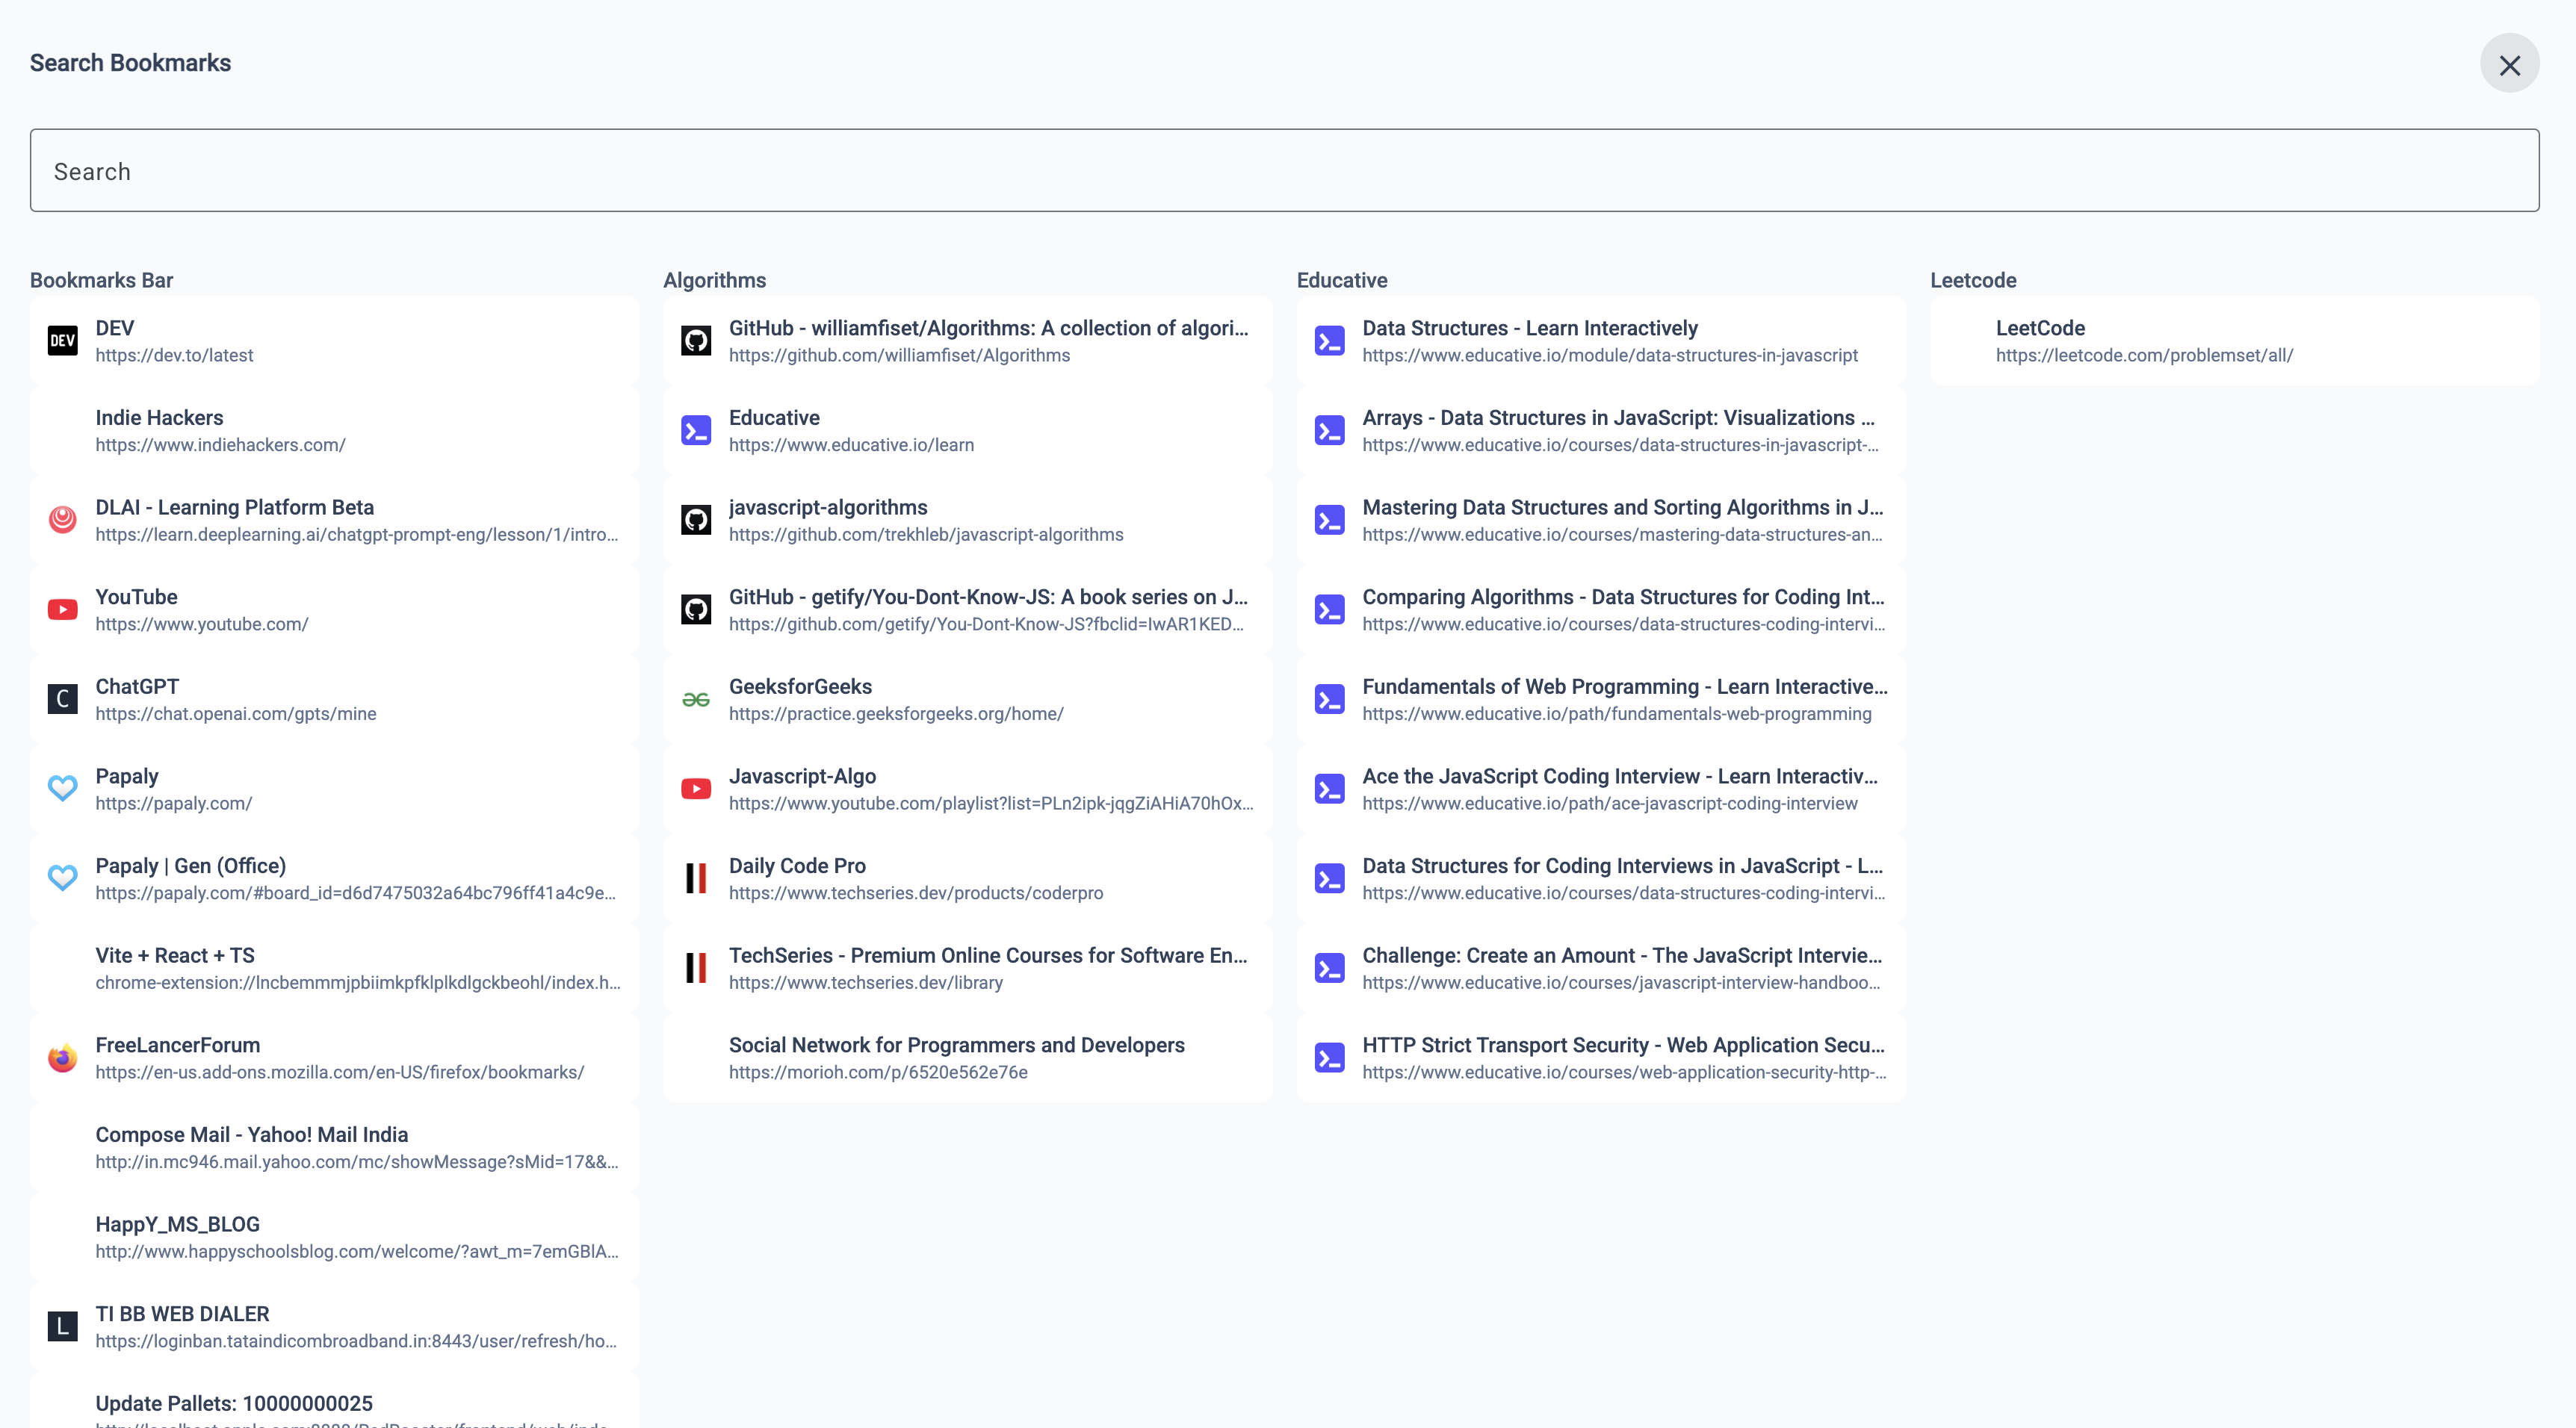Click the YouTube bookmark's red play icon
Viewport: 2576px width, 1428px height.
(63, 610)
